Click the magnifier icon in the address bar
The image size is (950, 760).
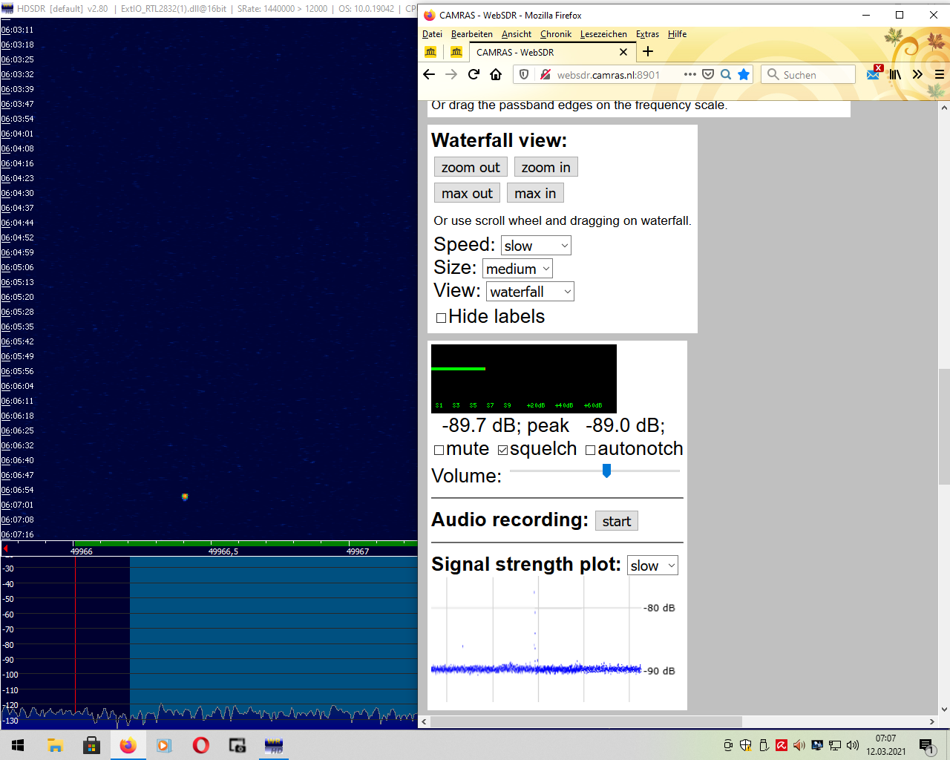(x=726, y=74)
